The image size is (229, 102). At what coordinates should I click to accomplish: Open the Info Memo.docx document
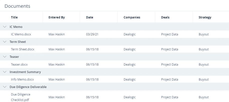[x=22, y=80]
